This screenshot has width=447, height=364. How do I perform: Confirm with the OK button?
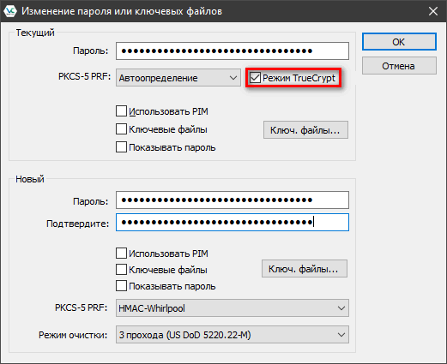pos(399,42)
